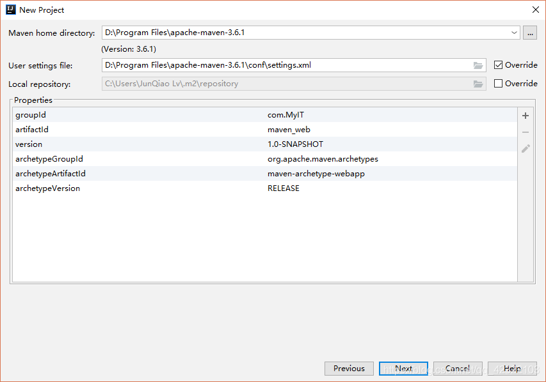Select the archetypeVersion property row
This screenshot has height=382, width=546.
coord(264,188)
